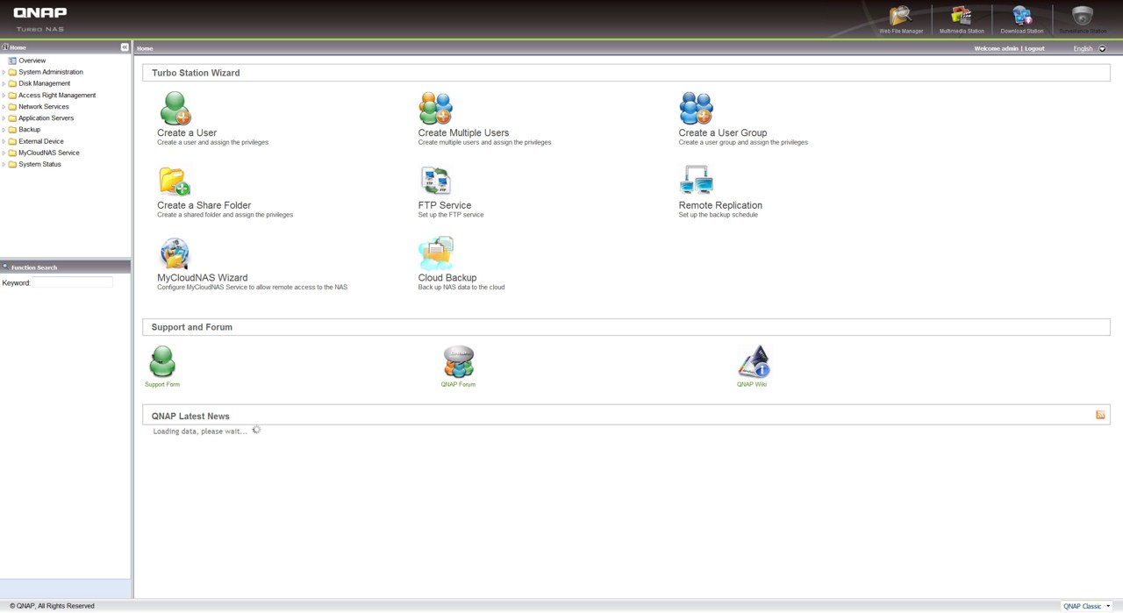Click the QNAP Wiki icon
The image size is (1123, 613).
(x=753, y=361)
